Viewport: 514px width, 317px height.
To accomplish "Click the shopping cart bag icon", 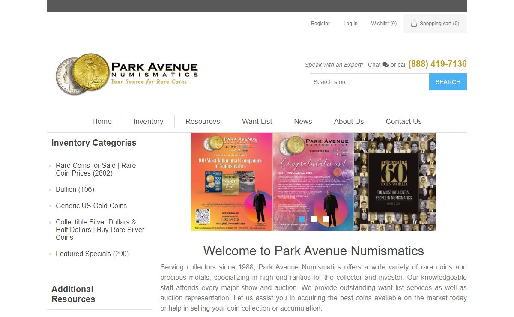I will (x=414, y=23).
